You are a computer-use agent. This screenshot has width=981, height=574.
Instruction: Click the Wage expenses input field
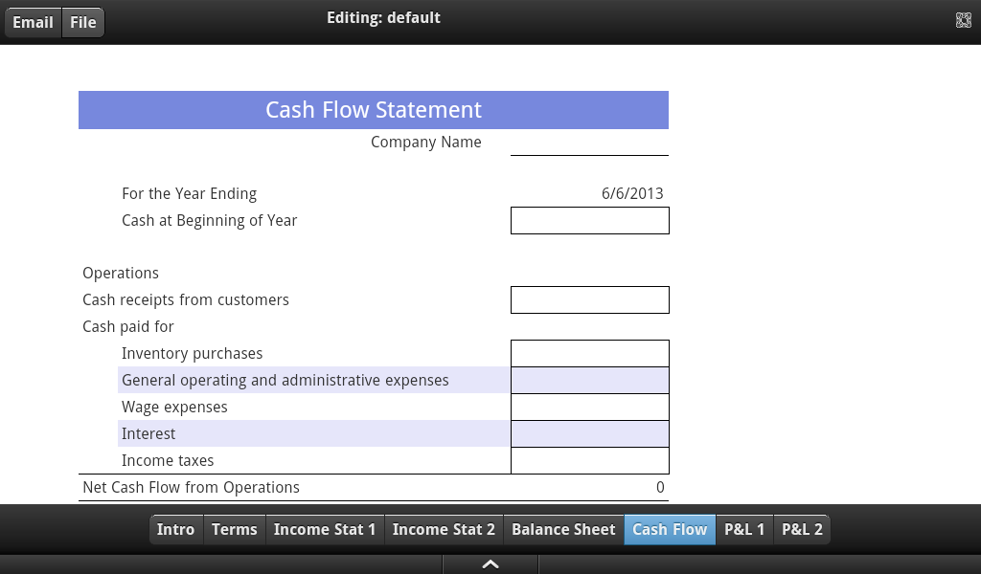point(589,407)
